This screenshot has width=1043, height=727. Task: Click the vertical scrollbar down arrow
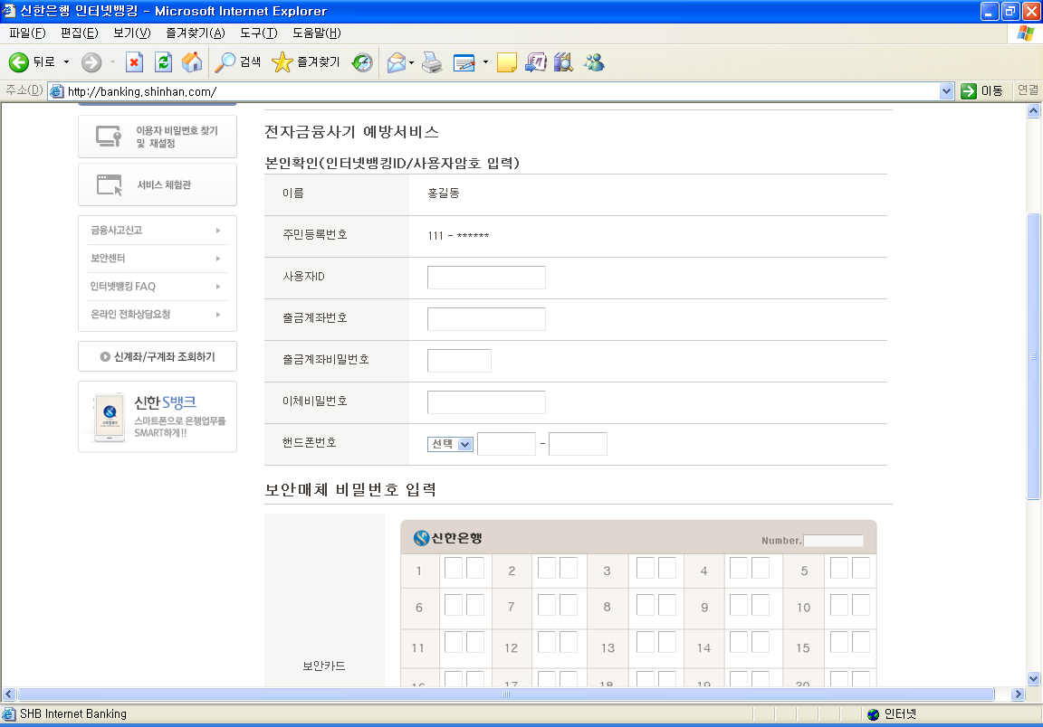click(x=1033, y=678)
